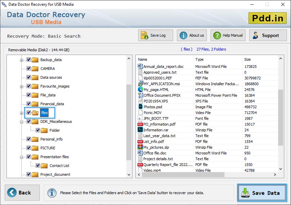Click the horizontal scrollbar thumb of the file list
The image size is (291, 205).
183,174
